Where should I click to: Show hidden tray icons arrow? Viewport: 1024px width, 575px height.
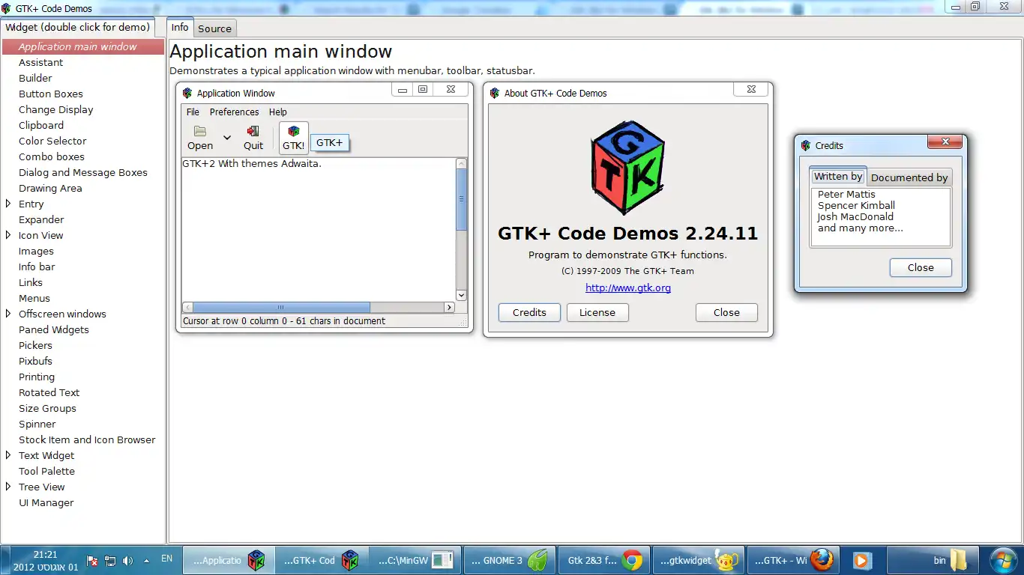point(146,560)
